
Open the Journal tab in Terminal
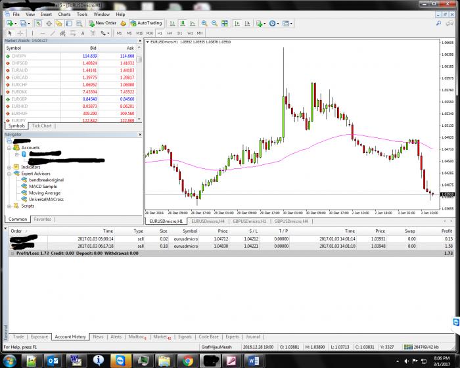pyautogui.click(x=253, y=336)
